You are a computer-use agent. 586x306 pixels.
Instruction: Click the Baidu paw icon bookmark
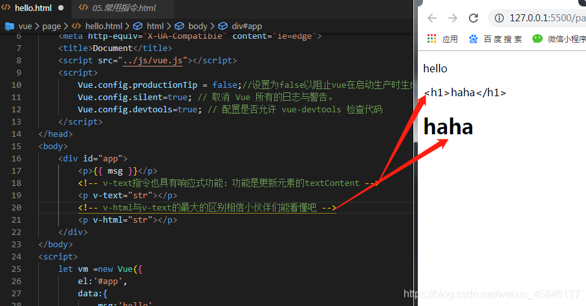tap(473, 39)
